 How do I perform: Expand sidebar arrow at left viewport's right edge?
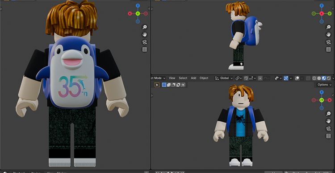(x=149, y=9)
